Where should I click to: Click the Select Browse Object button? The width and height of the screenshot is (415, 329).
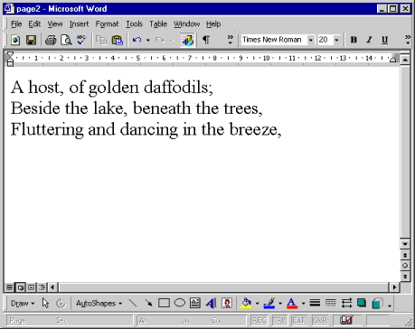[405, 266]
